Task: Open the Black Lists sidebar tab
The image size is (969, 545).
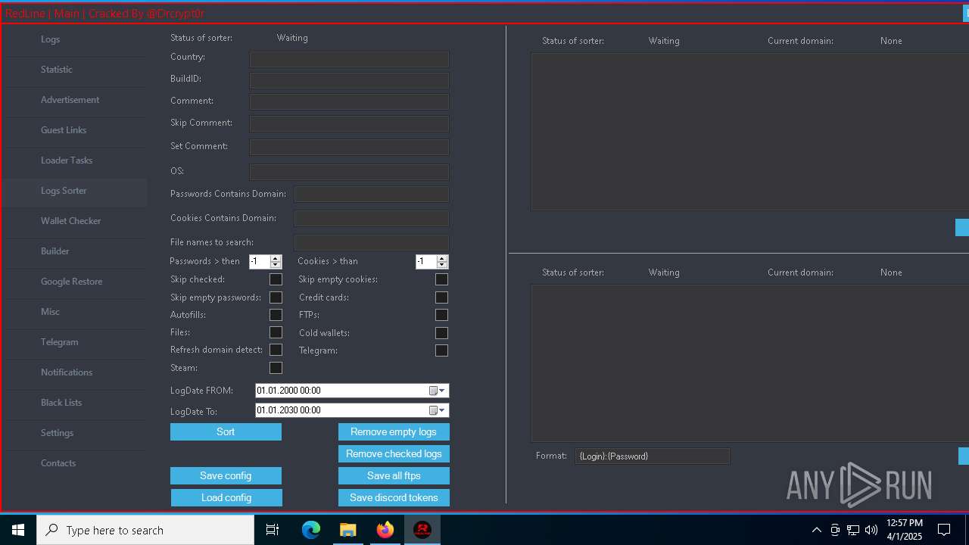Action: [74, 403]
